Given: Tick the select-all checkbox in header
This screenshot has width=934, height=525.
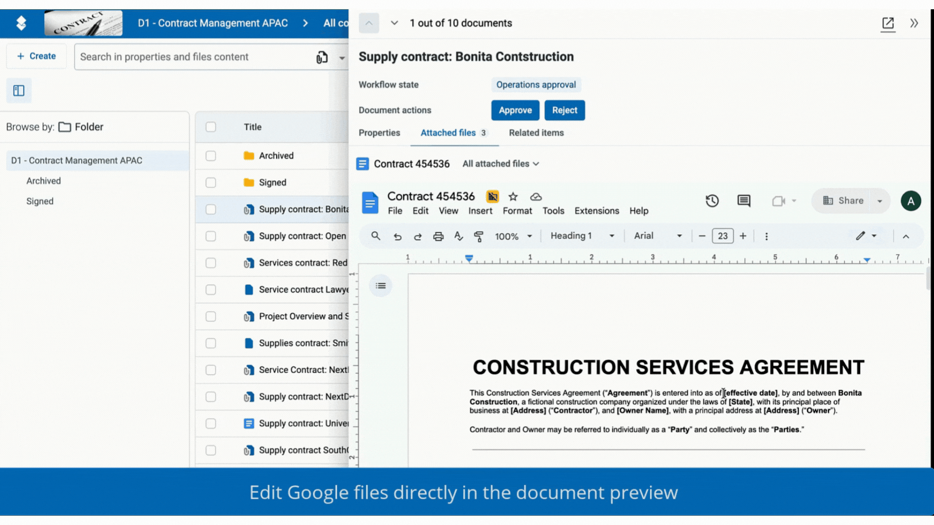Looking at the screenshot, I should click(x=211, y=127).
